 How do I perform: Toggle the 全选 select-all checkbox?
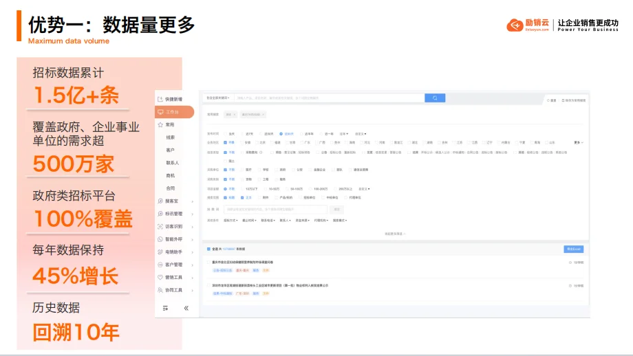208,249
